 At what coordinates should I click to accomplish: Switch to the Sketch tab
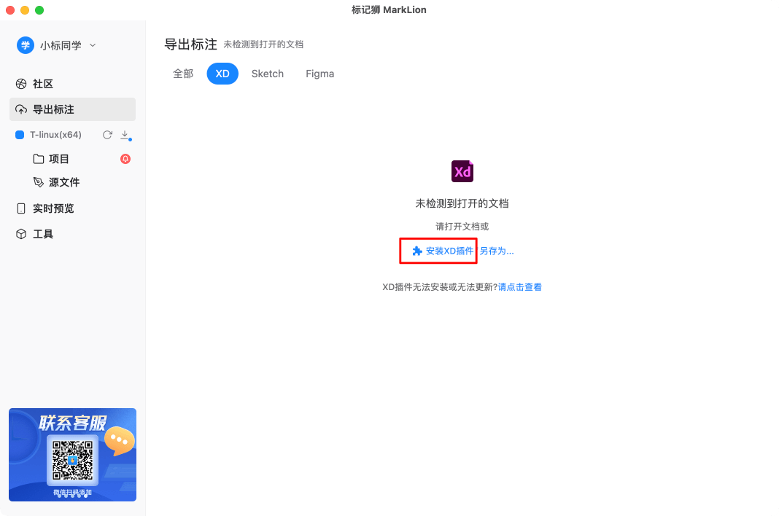point(267,74)
